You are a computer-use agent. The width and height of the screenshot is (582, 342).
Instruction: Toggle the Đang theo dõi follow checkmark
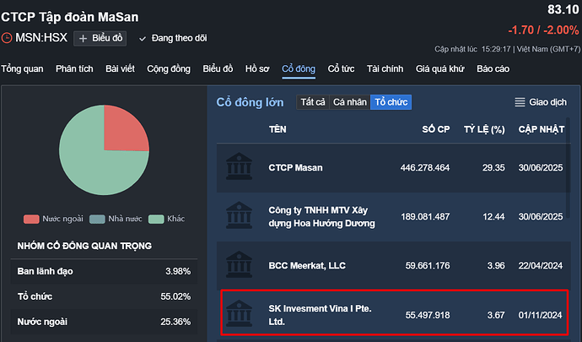point(143,38)
